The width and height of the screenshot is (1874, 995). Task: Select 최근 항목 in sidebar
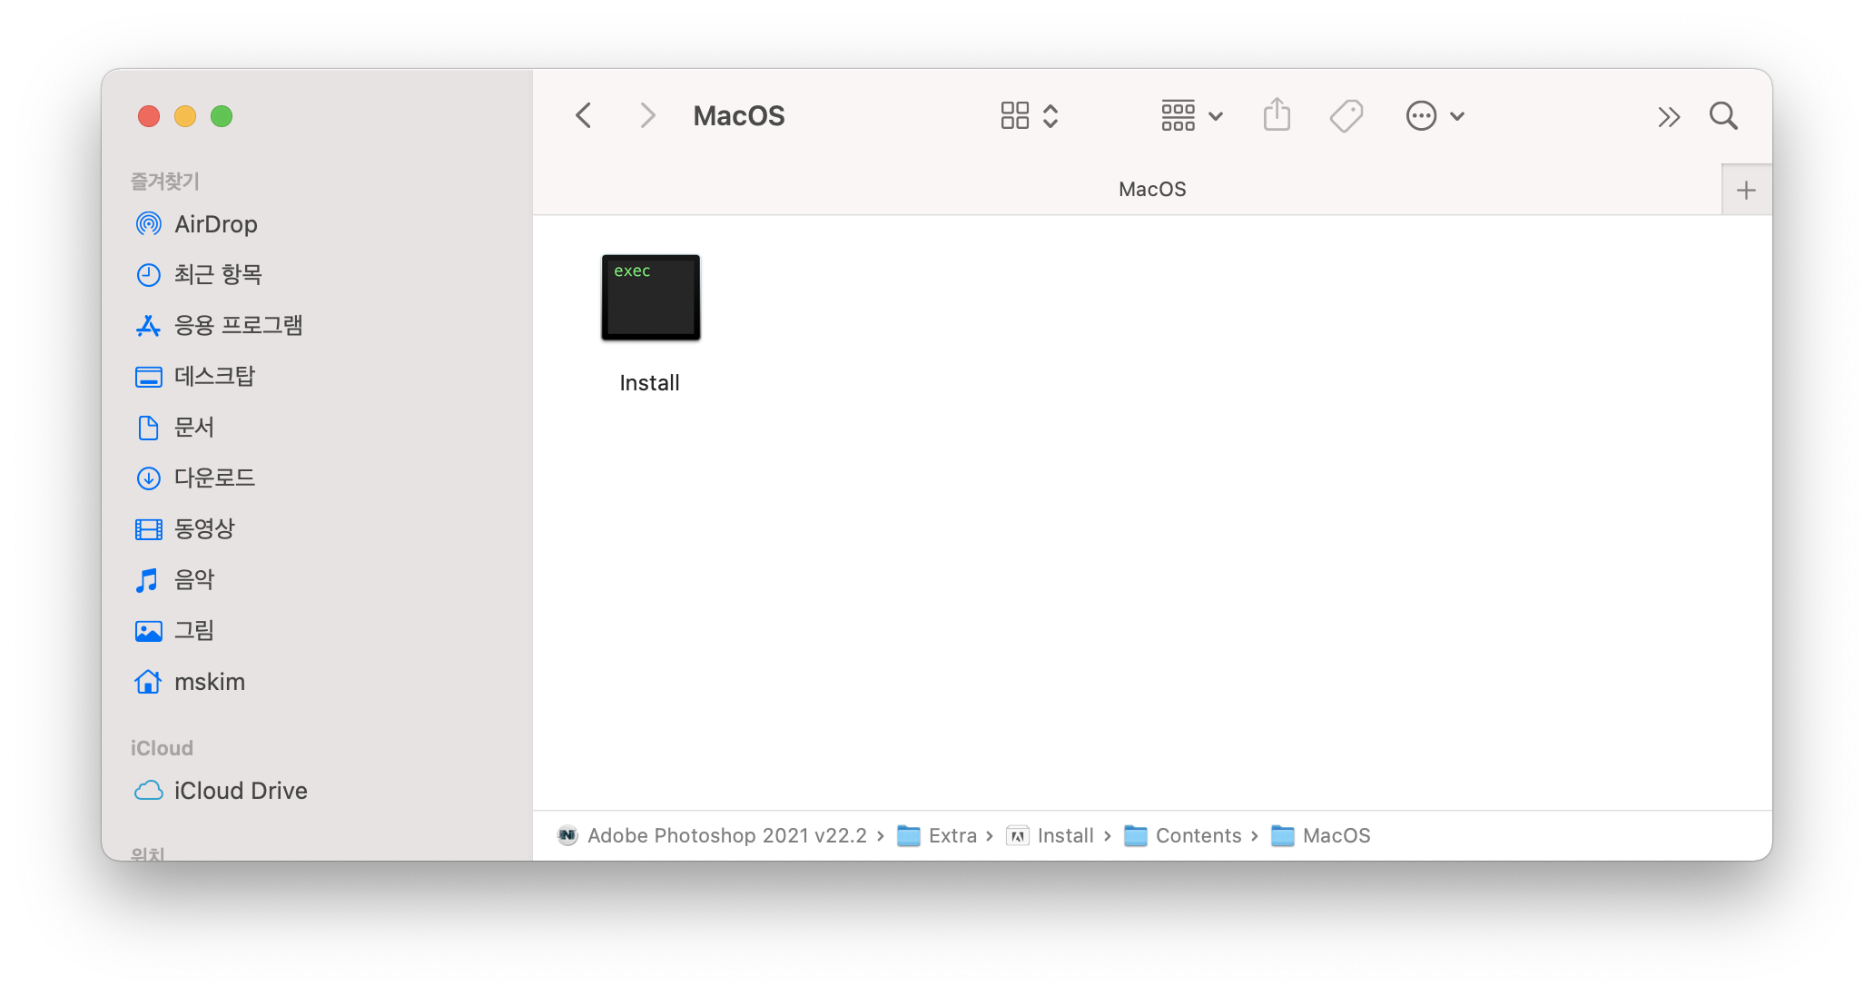pos(218,274)
